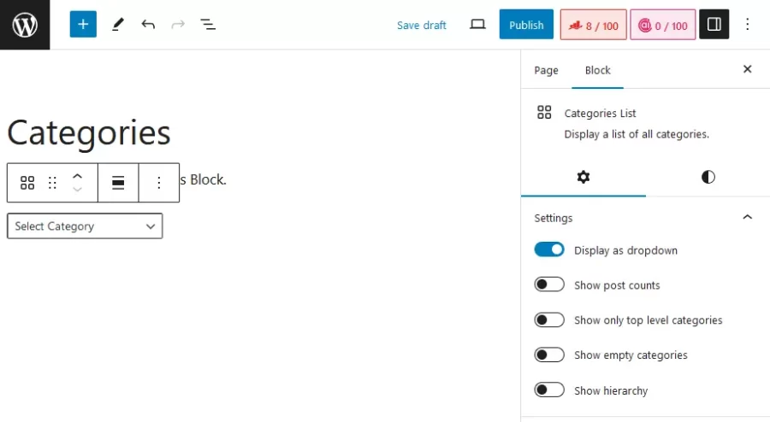
Task: Undo the last change
Action: click(x=148, y=24)
